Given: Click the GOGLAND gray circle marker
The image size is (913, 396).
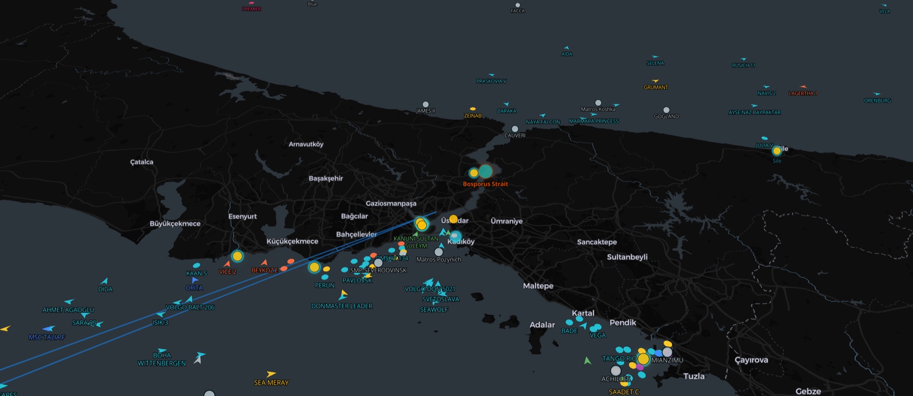Looking at the screenshot, I should (666, 110).
